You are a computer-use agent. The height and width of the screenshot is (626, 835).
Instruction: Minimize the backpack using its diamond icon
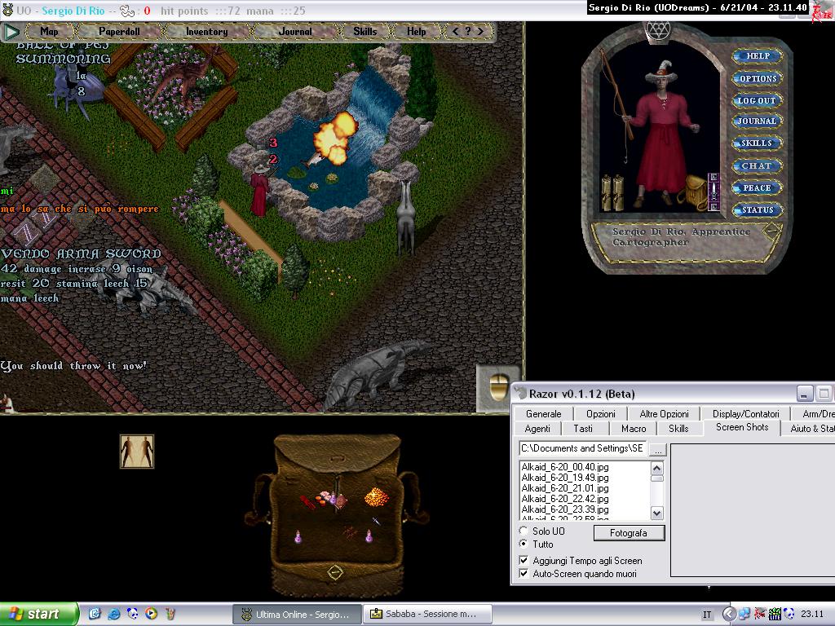334,572
